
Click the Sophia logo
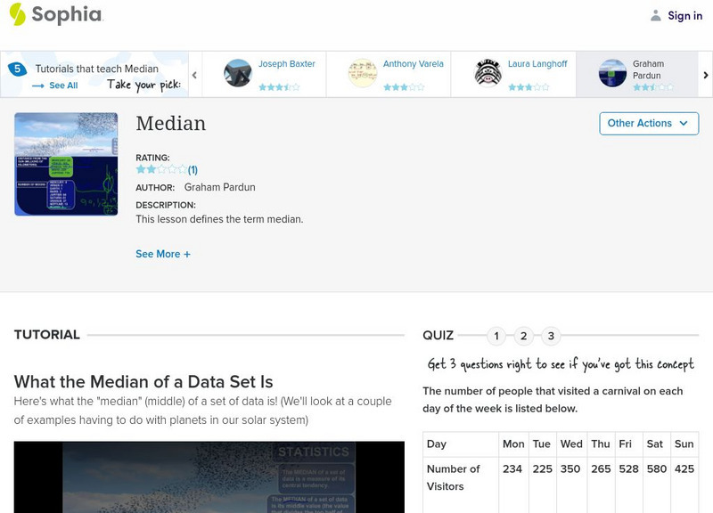(56, 14)
